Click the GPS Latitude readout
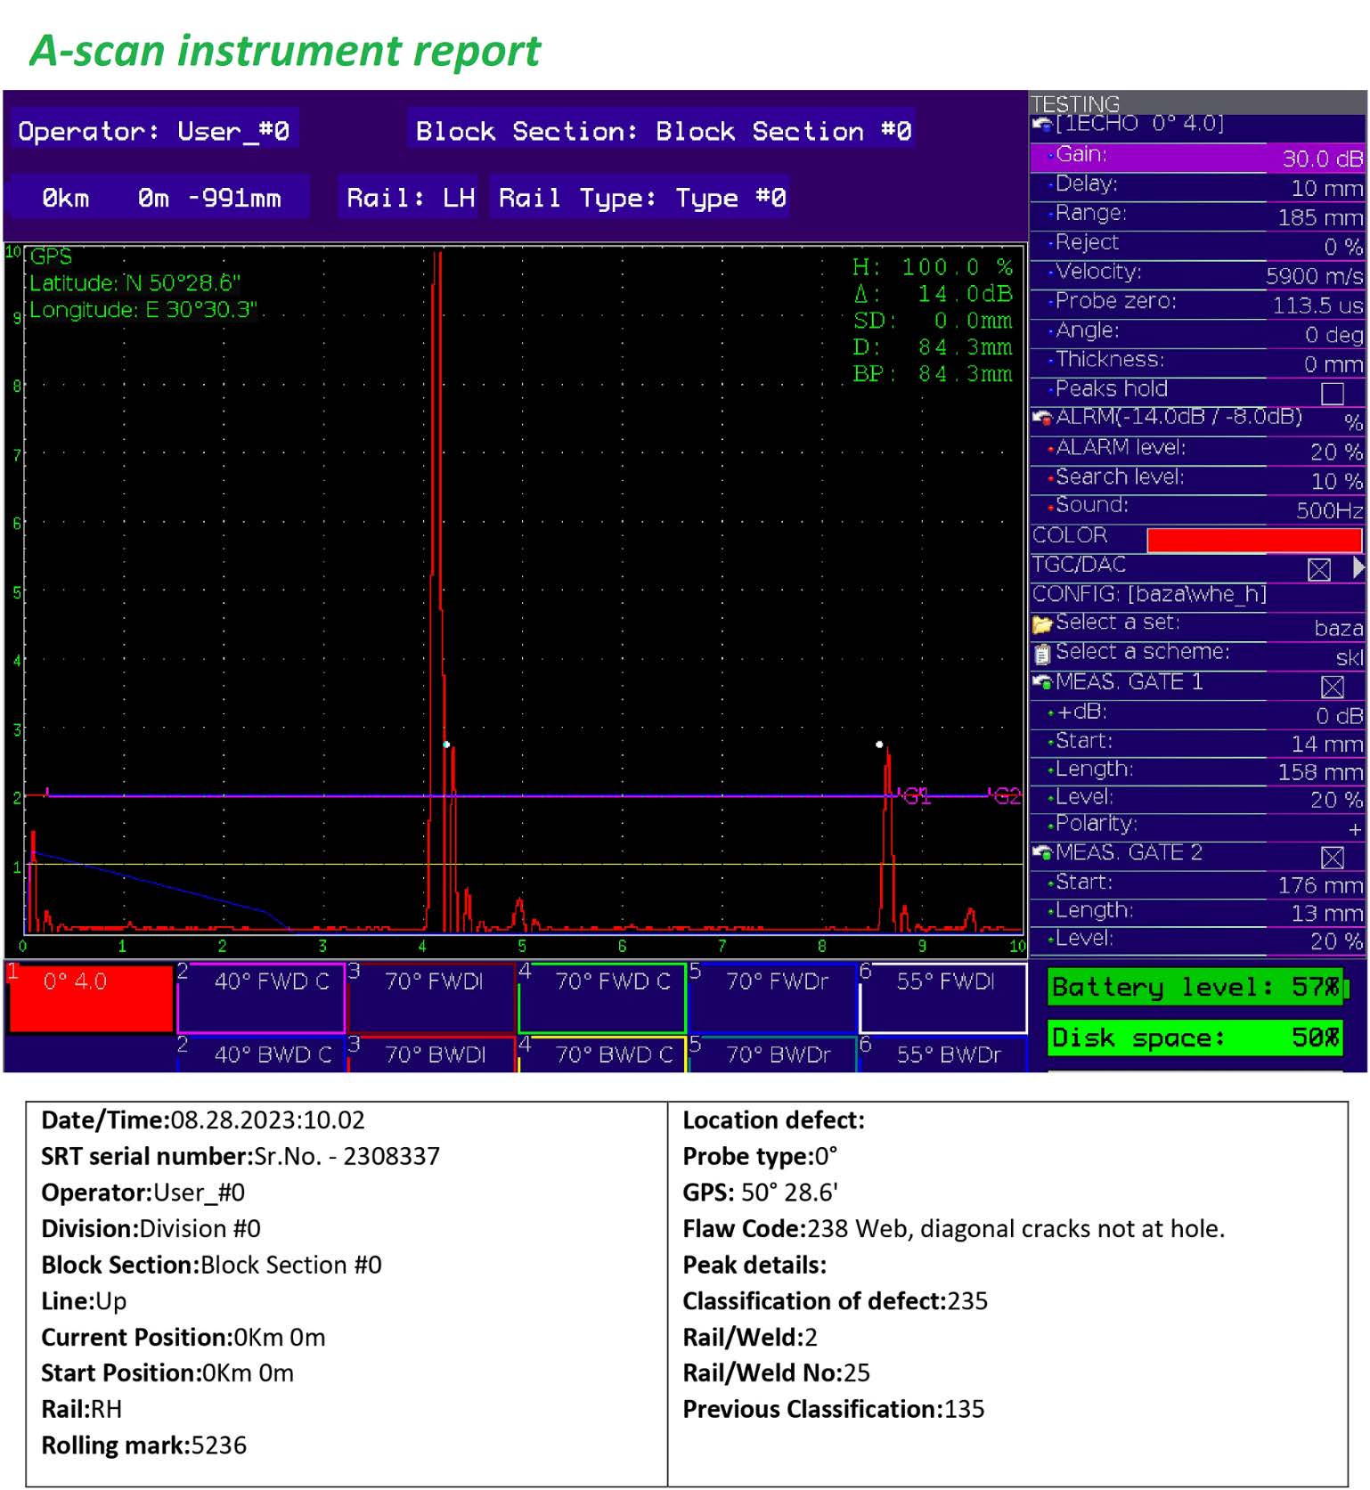The image size is (1370, 1490). pyautogui.click(x=135, y=283)
